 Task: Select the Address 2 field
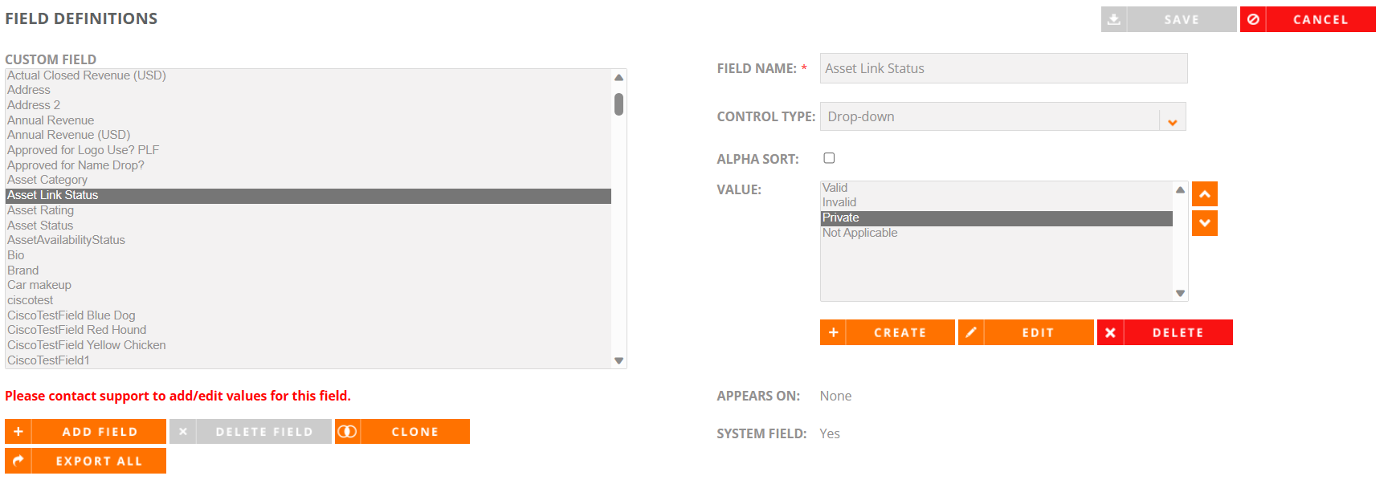308,105
